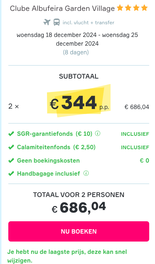Open SGR-garantiefonds info icon
Screen dimensions: 155x264
(98, 134)
